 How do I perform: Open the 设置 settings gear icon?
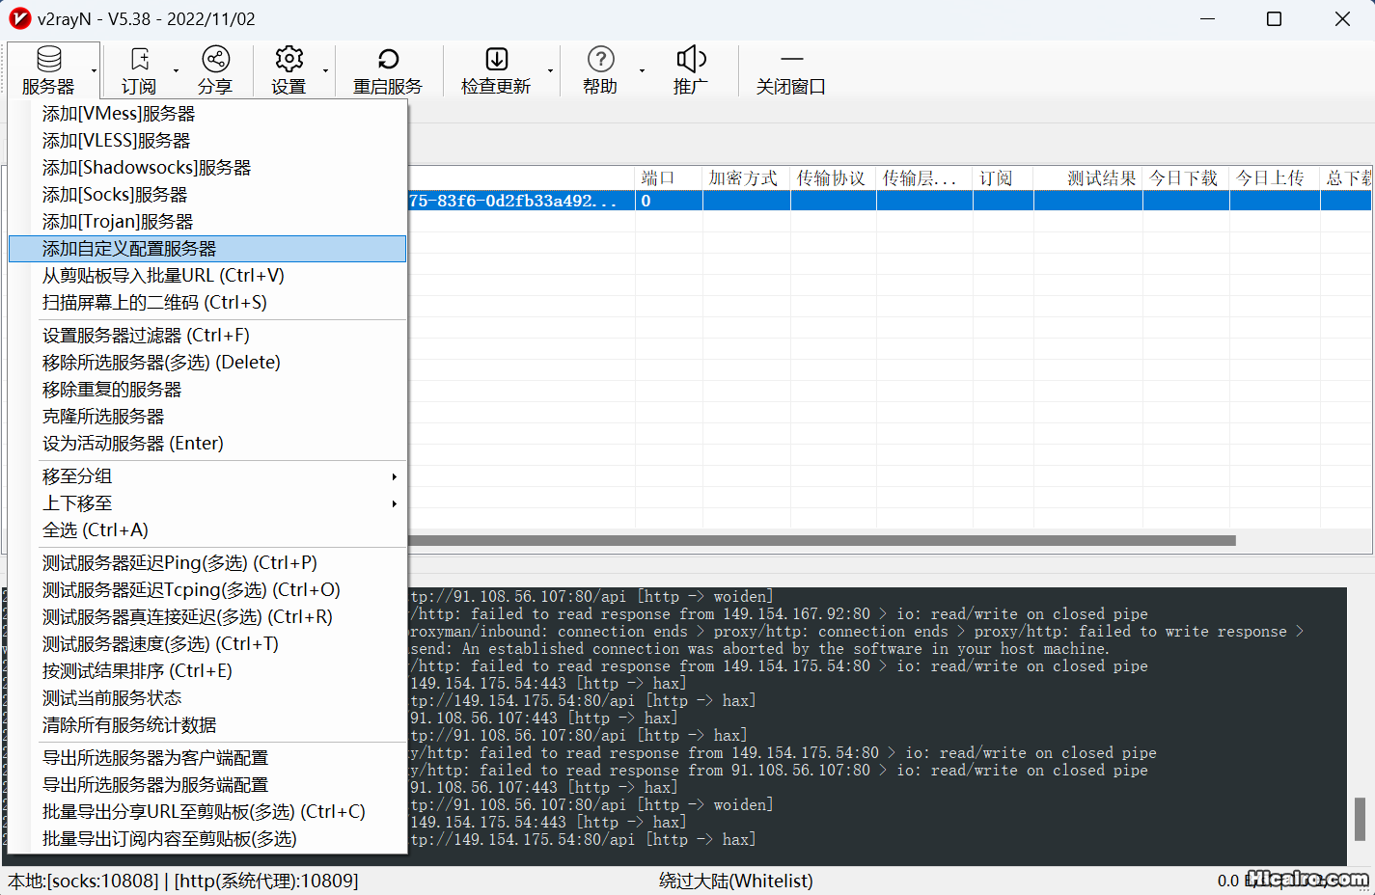(x=289, y=69)
